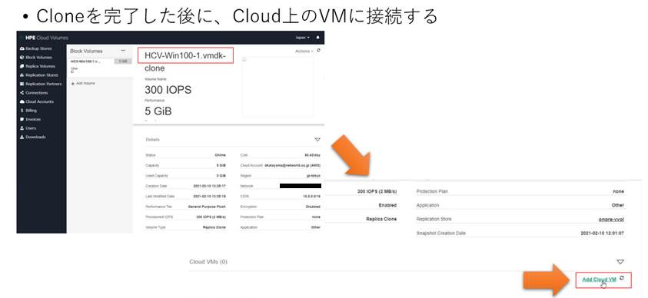648x298 pixels.
Task: Click Creation Date 2021-02-10 13:25:17
Action: 210,186
